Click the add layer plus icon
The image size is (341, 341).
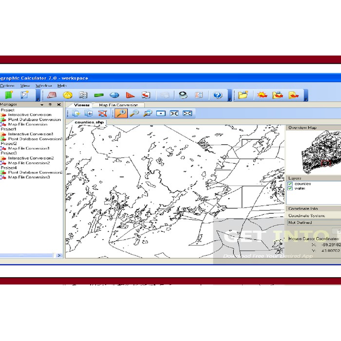click(89, 114)
